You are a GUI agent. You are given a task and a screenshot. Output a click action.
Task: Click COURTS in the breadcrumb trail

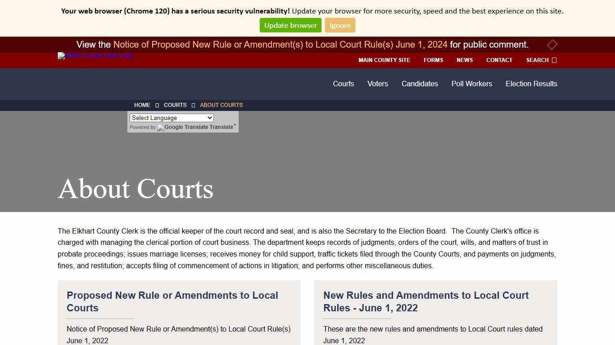tap(175, 105)
